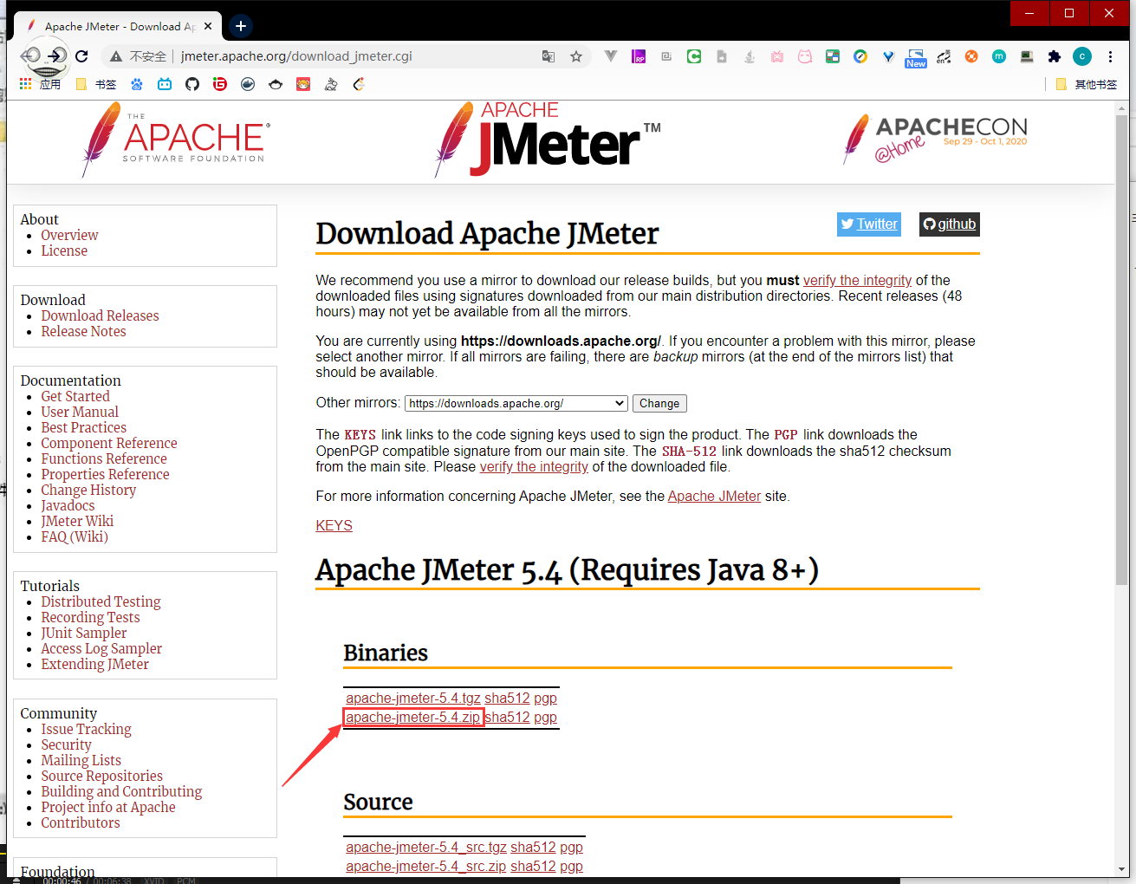This screenshot has height=884, width=1136.
Task: Download apache-jmeter-5.4.zip binary
Action: point(412,717)
